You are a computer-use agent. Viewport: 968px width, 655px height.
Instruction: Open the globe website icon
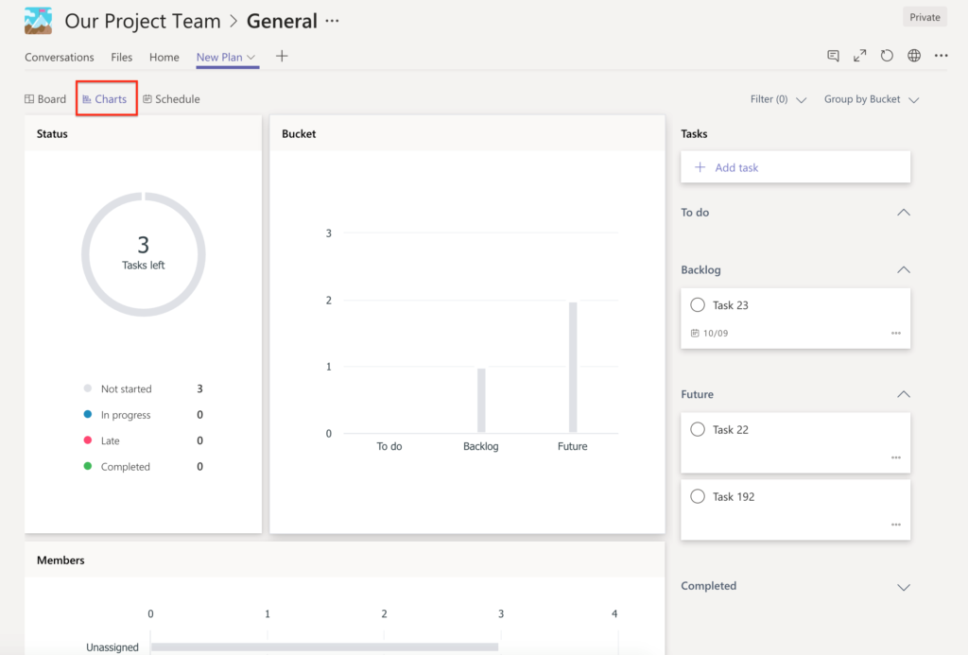[x=914, y=56]
